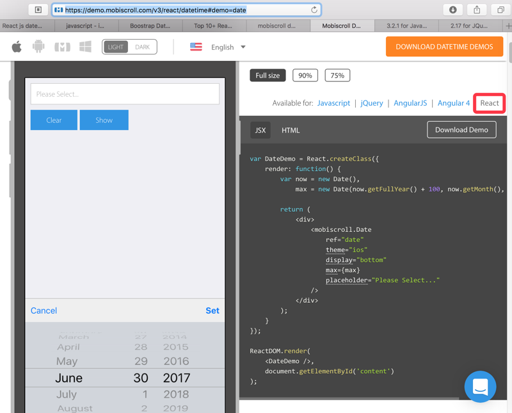Open the English language dropdown
The width and height of the screenshot is (512, 413).
tap(227, 47)
